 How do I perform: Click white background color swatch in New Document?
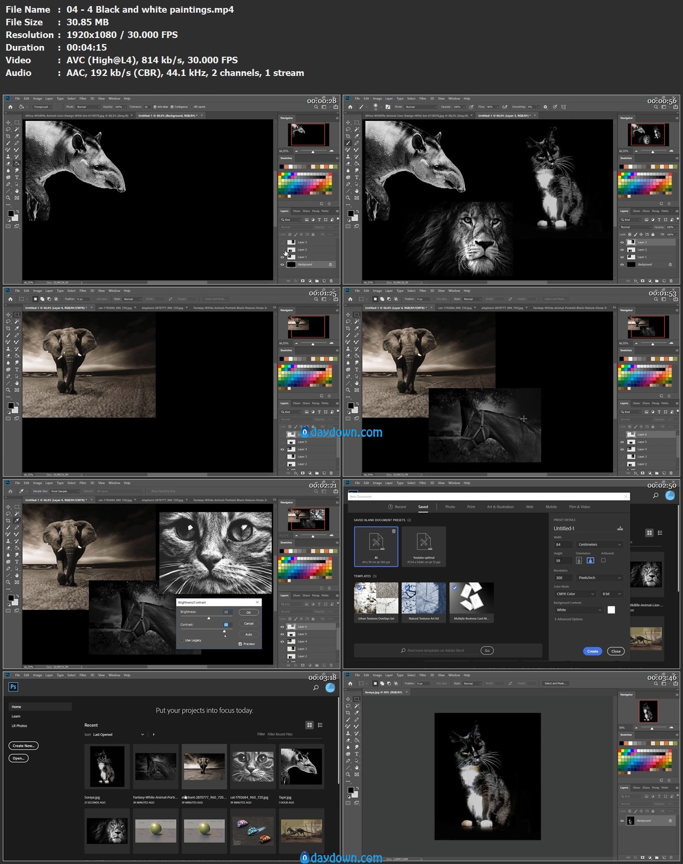pyautogui.click(x=611, y=610)
